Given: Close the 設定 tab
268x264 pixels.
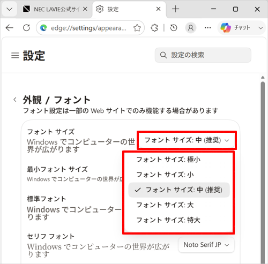Looking at the screenshot, I should (x=158, y=9).
